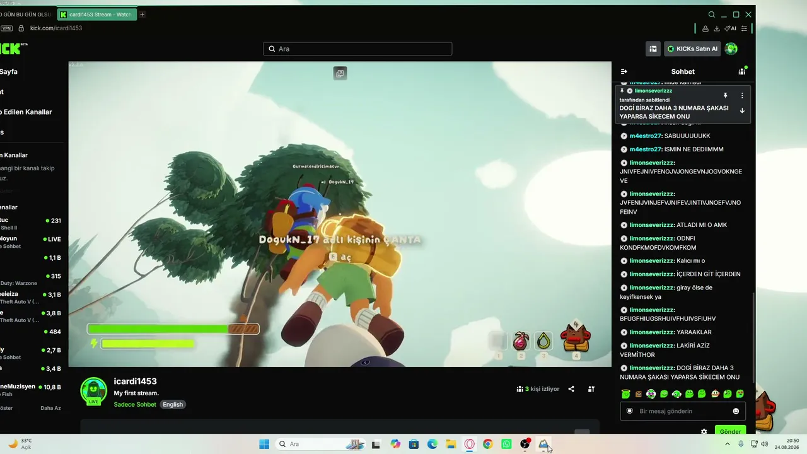Open browser downloads icon
807x454 pixels.
point(717,28)
